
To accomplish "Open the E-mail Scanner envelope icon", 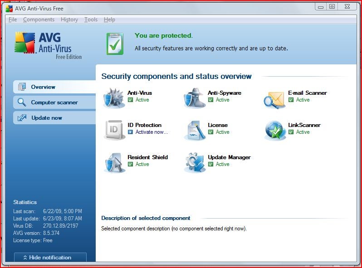I will (274, 100).
